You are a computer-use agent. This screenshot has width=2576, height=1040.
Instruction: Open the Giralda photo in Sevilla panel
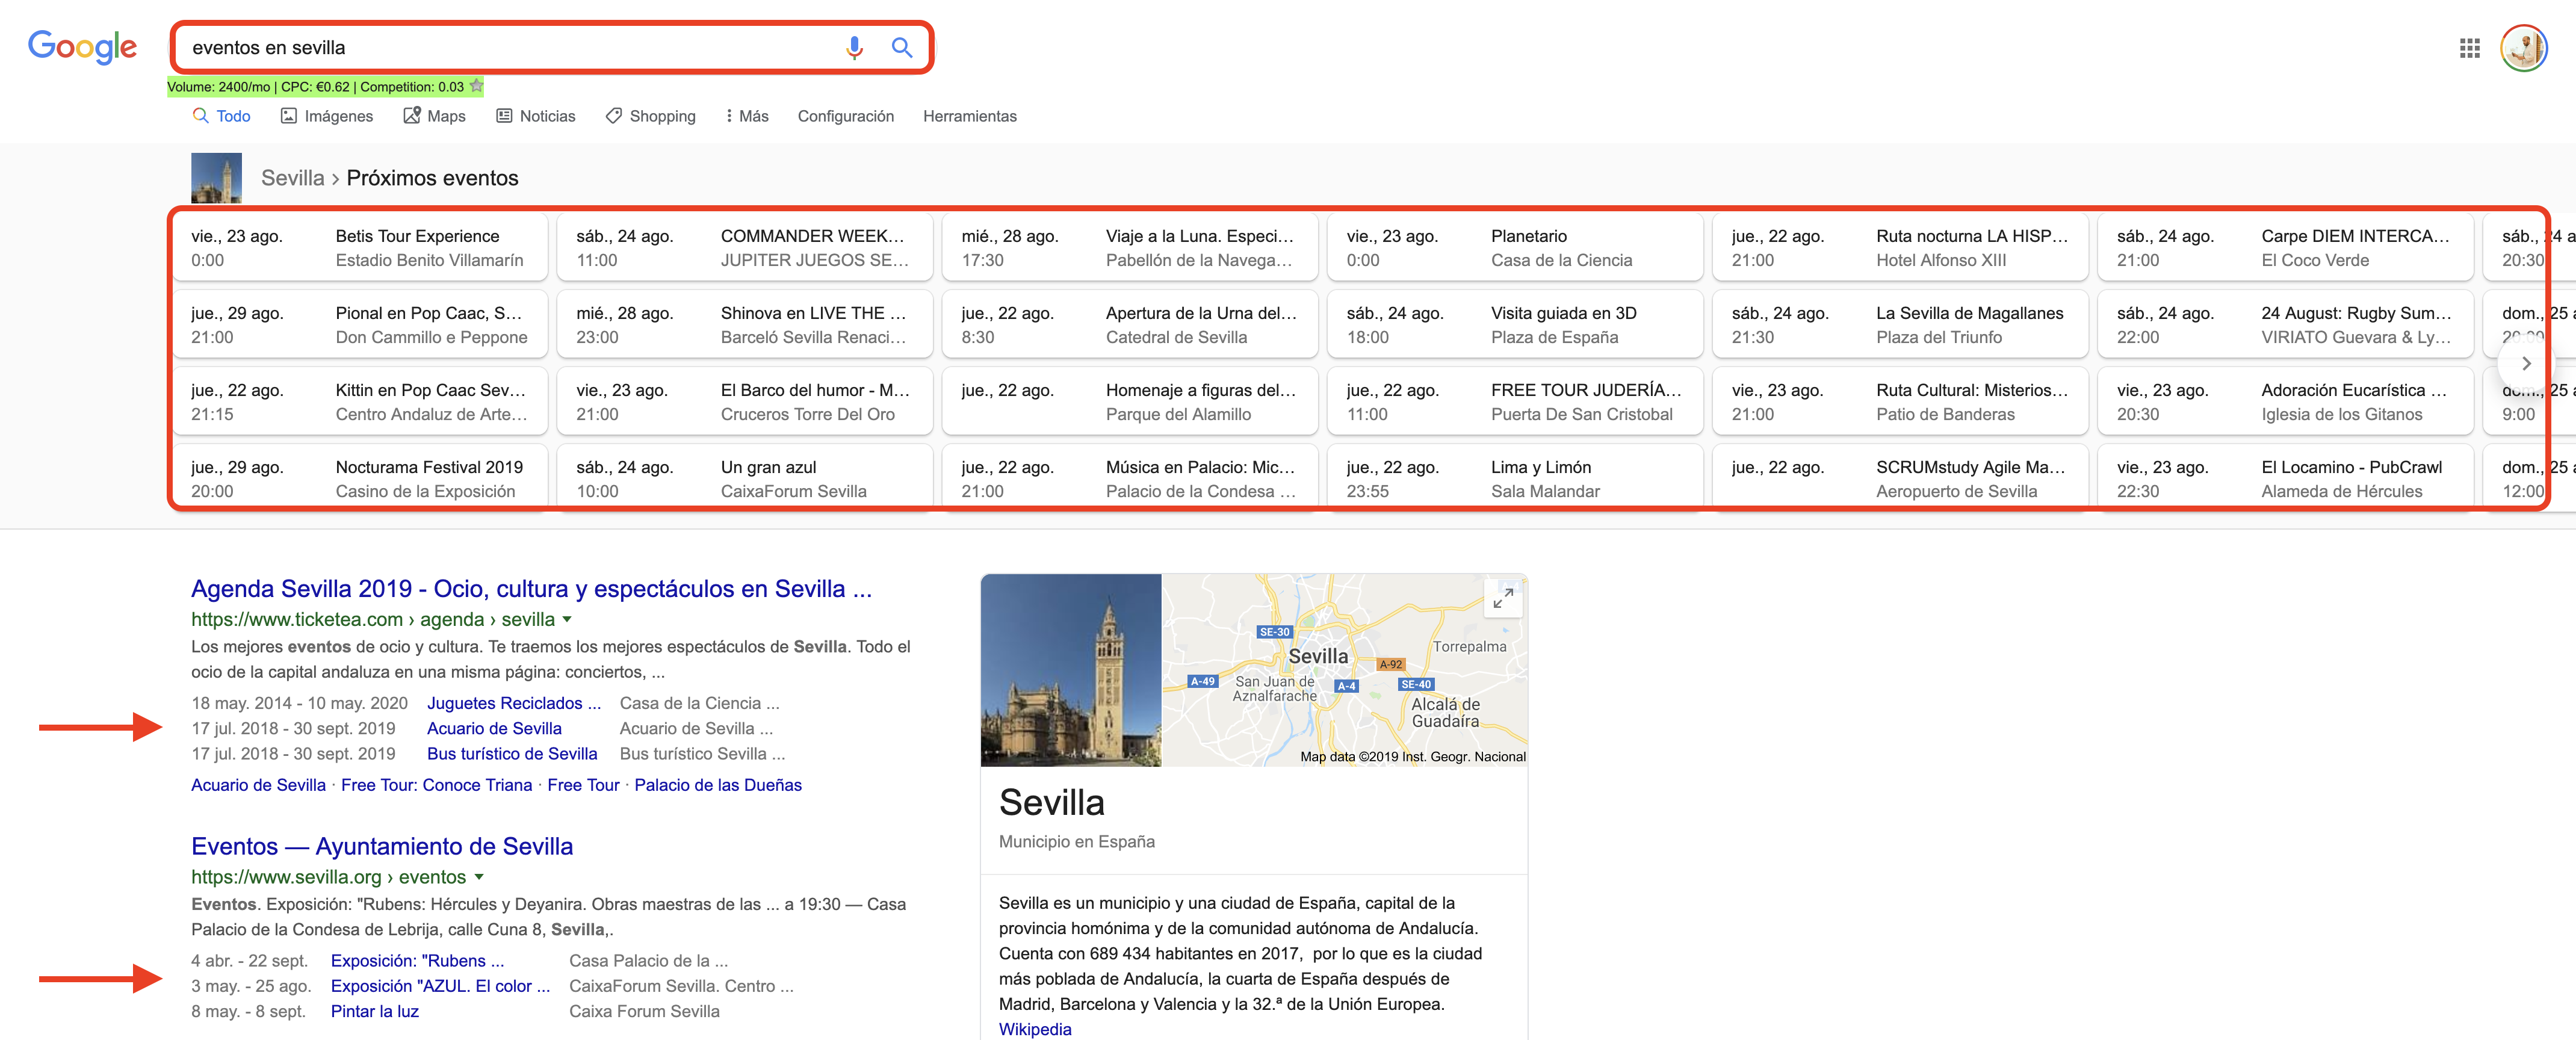click(1071, 670)
